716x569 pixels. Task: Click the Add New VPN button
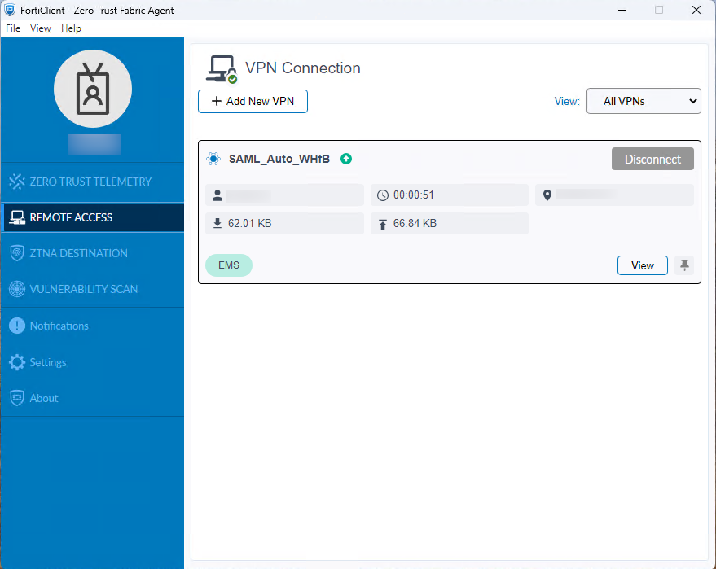coord(253,101)
